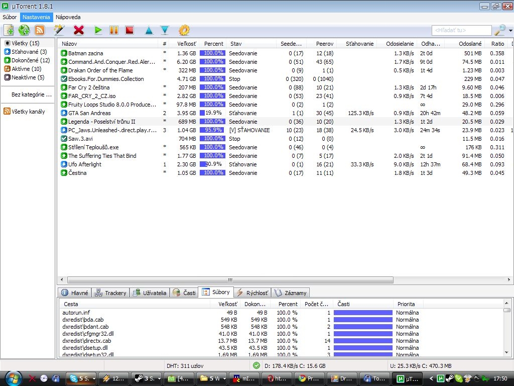This screenshot has height=386, width=514.
Task: Select Bez kategórie label
Action: pyautogui.click(x=32, y=94)
